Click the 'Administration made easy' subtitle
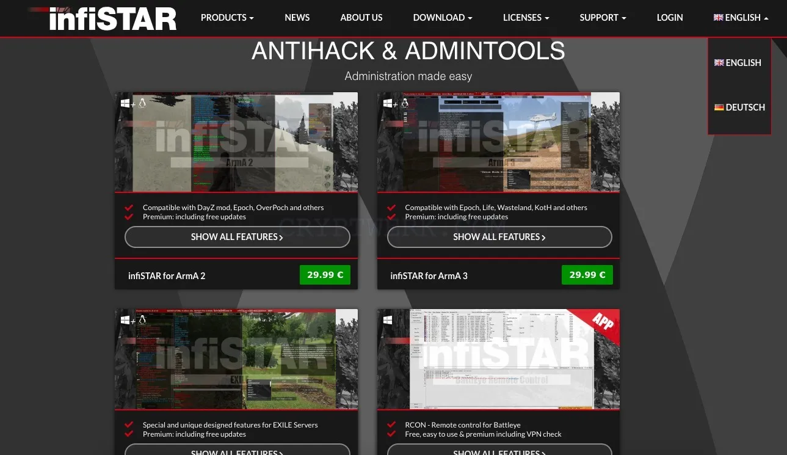The image size is (787, 455). pyautogui.click(x=408, y=76)
